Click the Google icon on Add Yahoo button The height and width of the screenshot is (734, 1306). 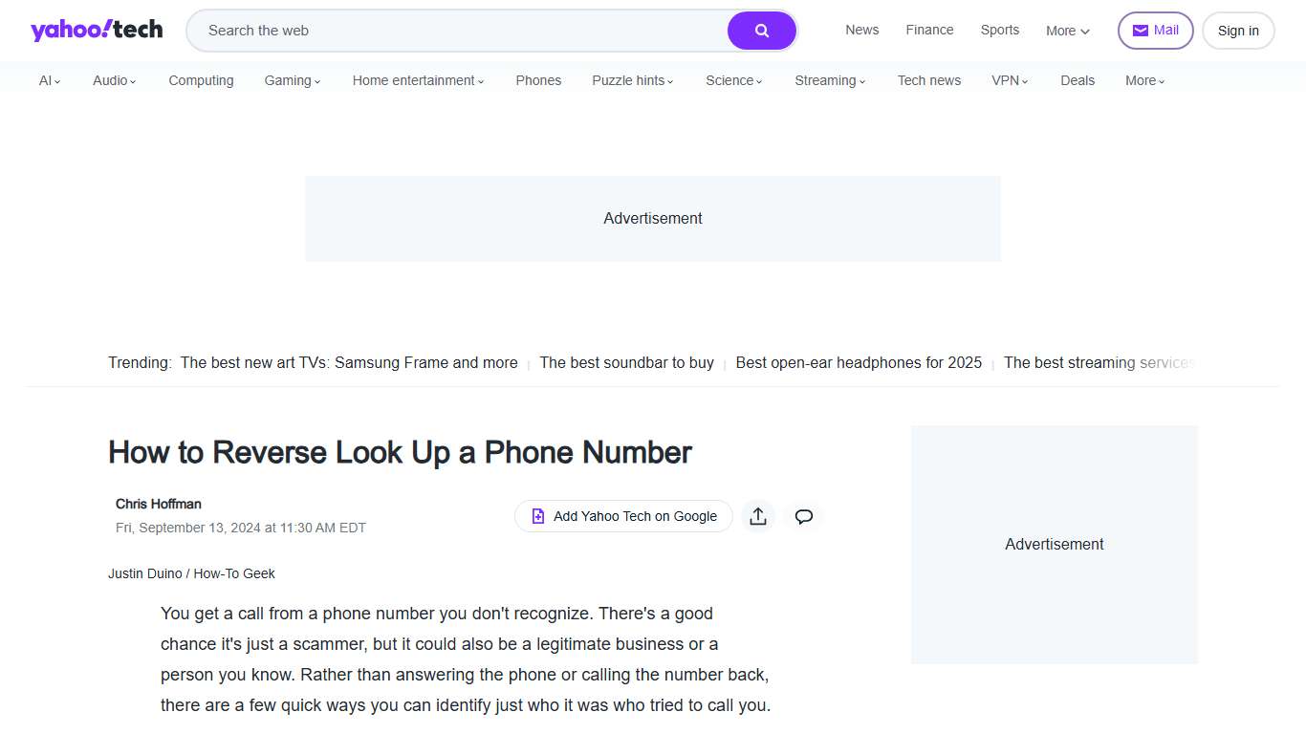pos(538,516)
